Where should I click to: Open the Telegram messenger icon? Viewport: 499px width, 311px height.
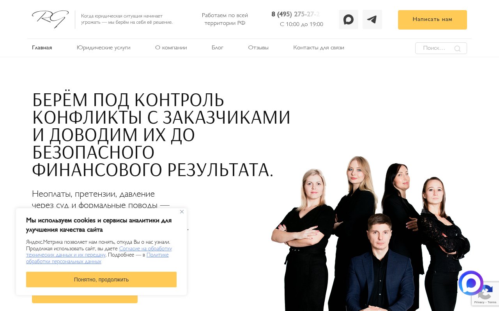372,19
